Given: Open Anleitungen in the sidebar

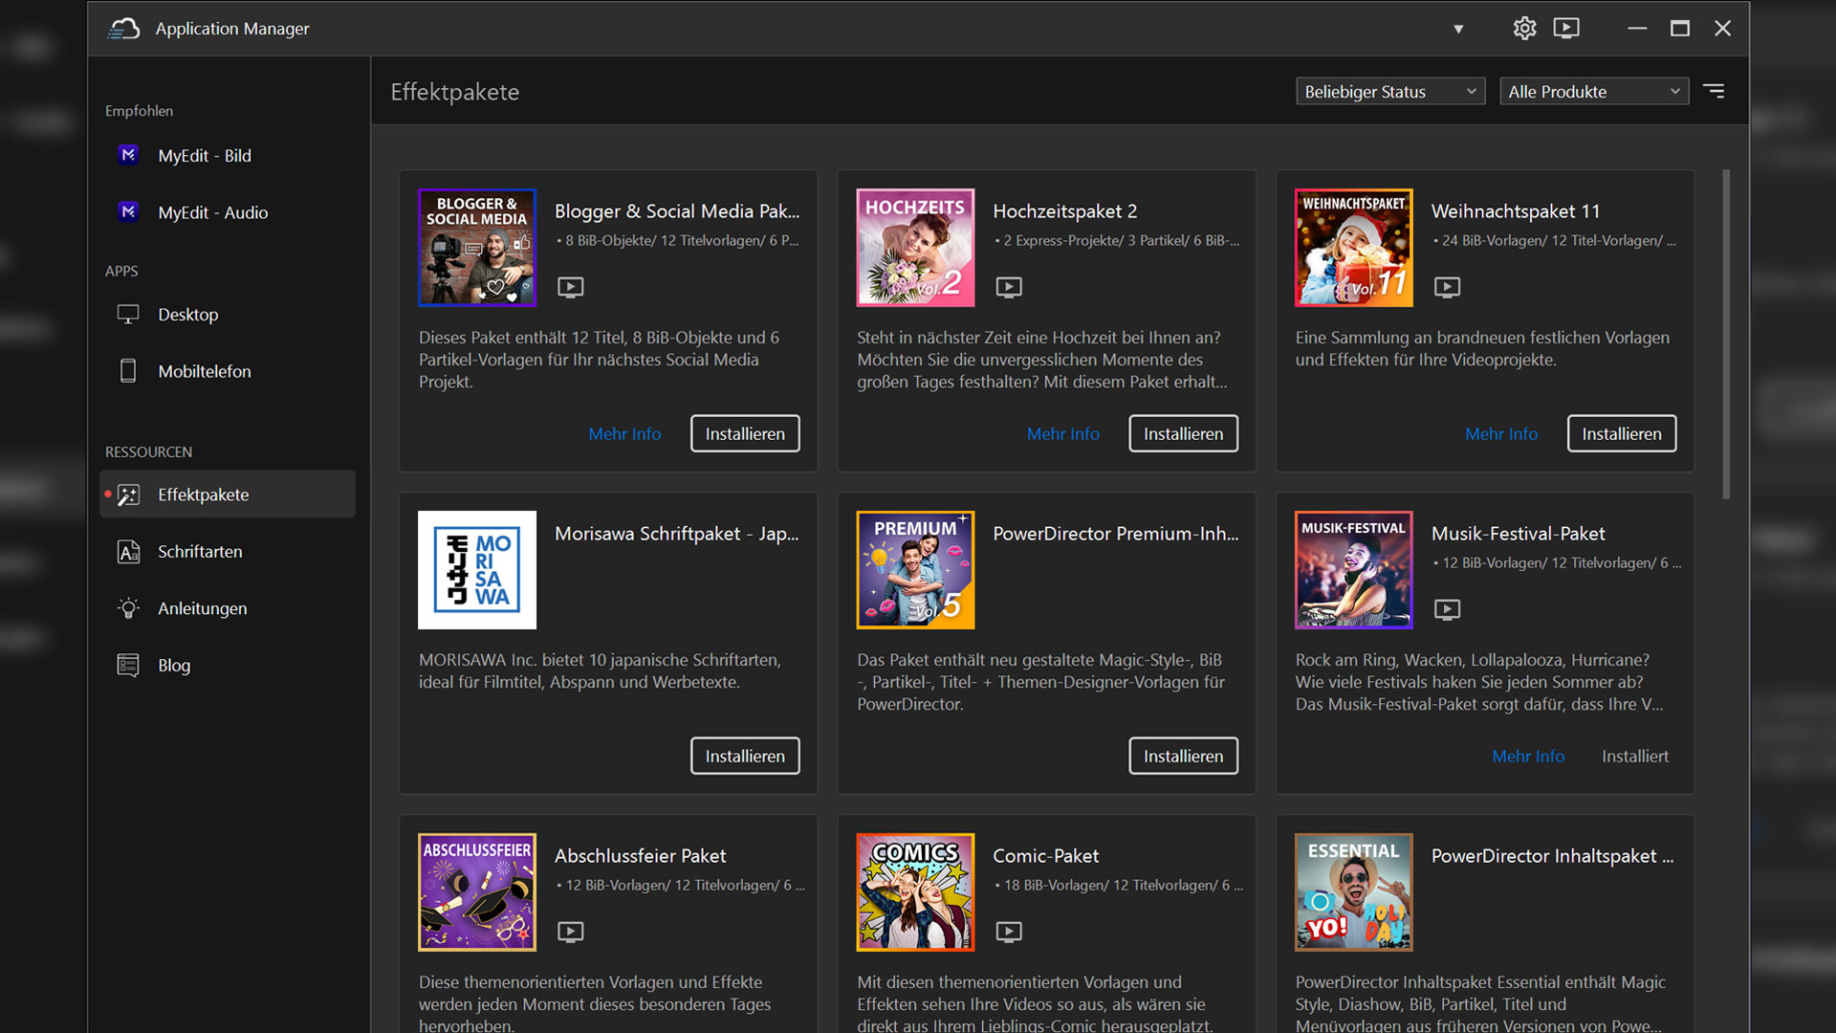Looking at the screenshot, I should coord(202,608).
